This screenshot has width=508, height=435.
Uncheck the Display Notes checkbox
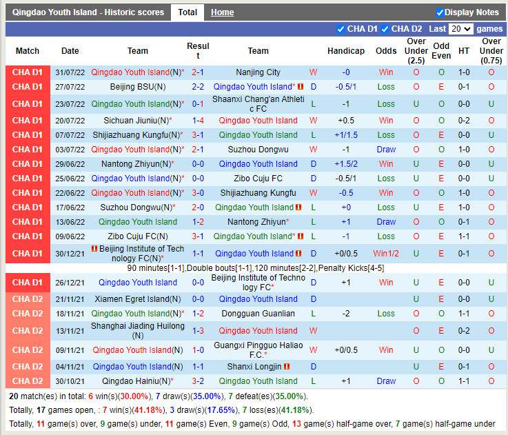(x=440, y=12)
